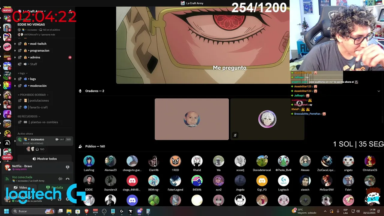Screen dimensions: 384x216
Task: Open the mod-twitch channel
Action: (x=44, y=44)
